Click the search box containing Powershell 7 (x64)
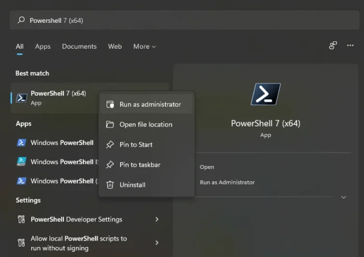The image size is (364, 257). click(x=184, y=20)
